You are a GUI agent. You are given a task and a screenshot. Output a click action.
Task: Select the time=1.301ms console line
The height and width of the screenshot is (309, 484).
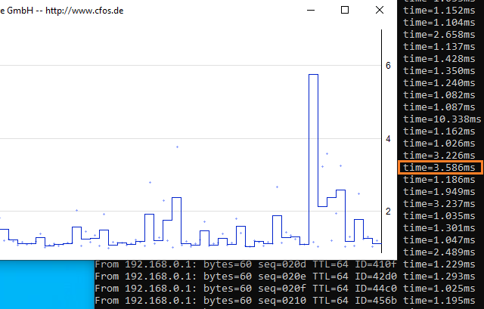pyautogui.click(x=439, y=228)
